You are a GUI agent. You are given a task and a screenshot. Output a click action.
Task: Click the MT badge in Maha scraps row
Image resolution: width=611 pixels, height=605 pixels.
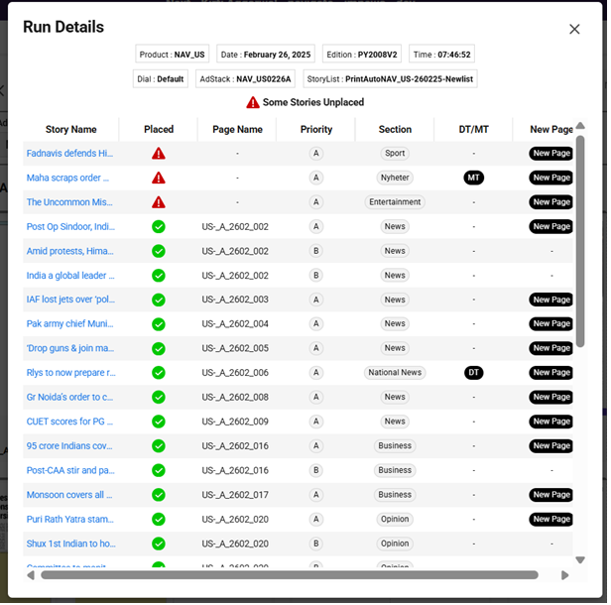pos(473,178)
